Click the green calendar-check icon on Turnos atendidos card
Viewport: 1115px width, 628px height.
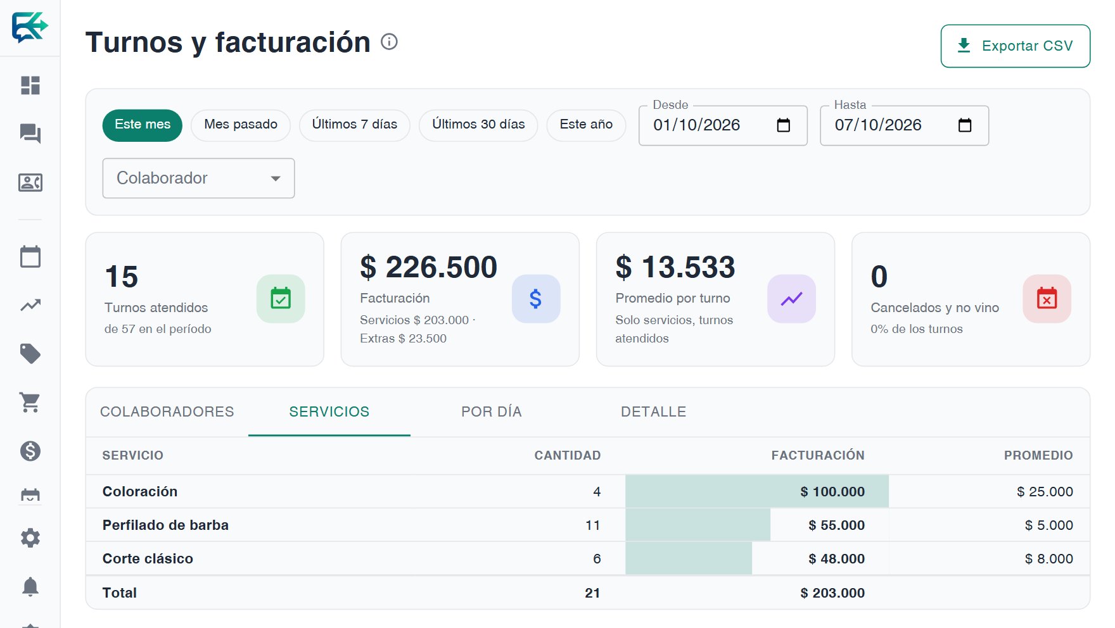(x=281, y=299)
